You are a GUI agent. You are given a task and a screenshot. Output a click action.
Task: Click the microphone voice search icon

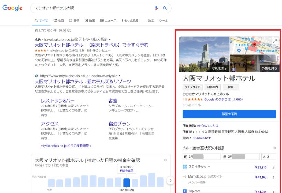click(156, 8)
